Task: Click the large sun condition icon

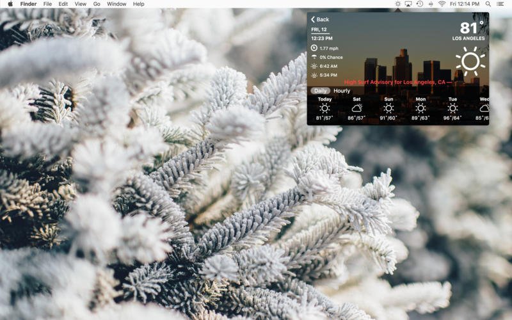Action: tap(470, 61)
